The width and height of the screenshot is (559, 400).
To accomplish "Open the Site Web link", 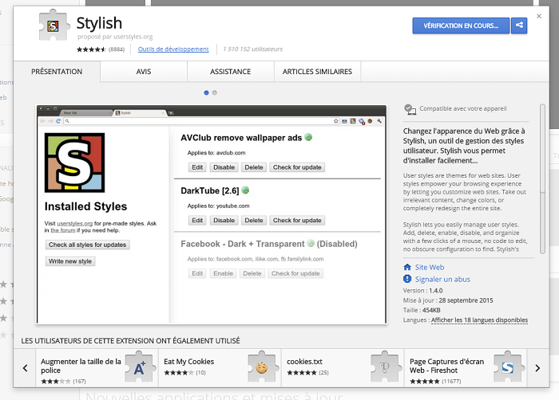I will [430, 267].
